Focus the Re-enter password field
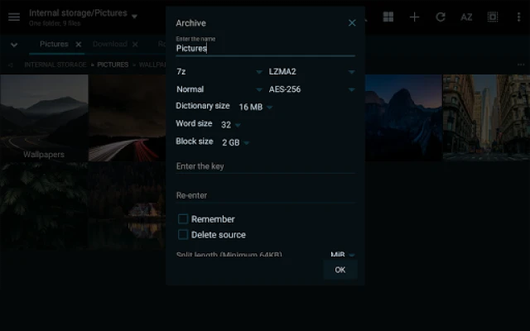Viewport: 530px width, 331px height. [265, 195]
